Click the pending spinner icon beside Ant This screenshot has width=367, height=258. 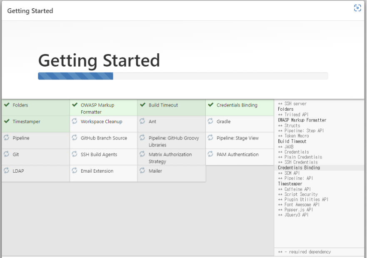(142, 121)
